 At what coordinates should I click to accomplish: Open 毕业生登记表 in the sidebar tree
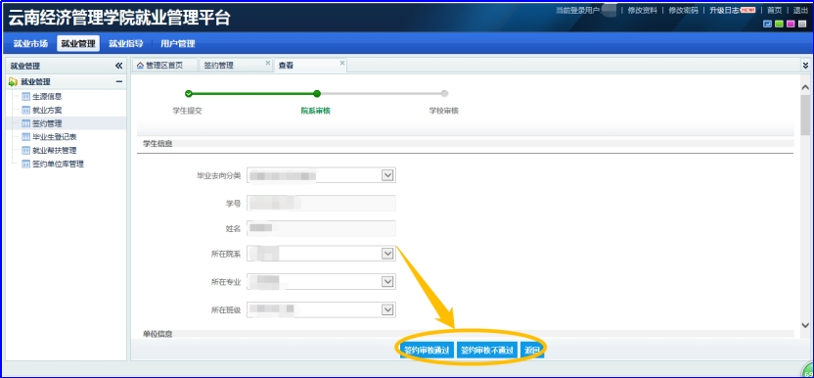click(55, 137)
